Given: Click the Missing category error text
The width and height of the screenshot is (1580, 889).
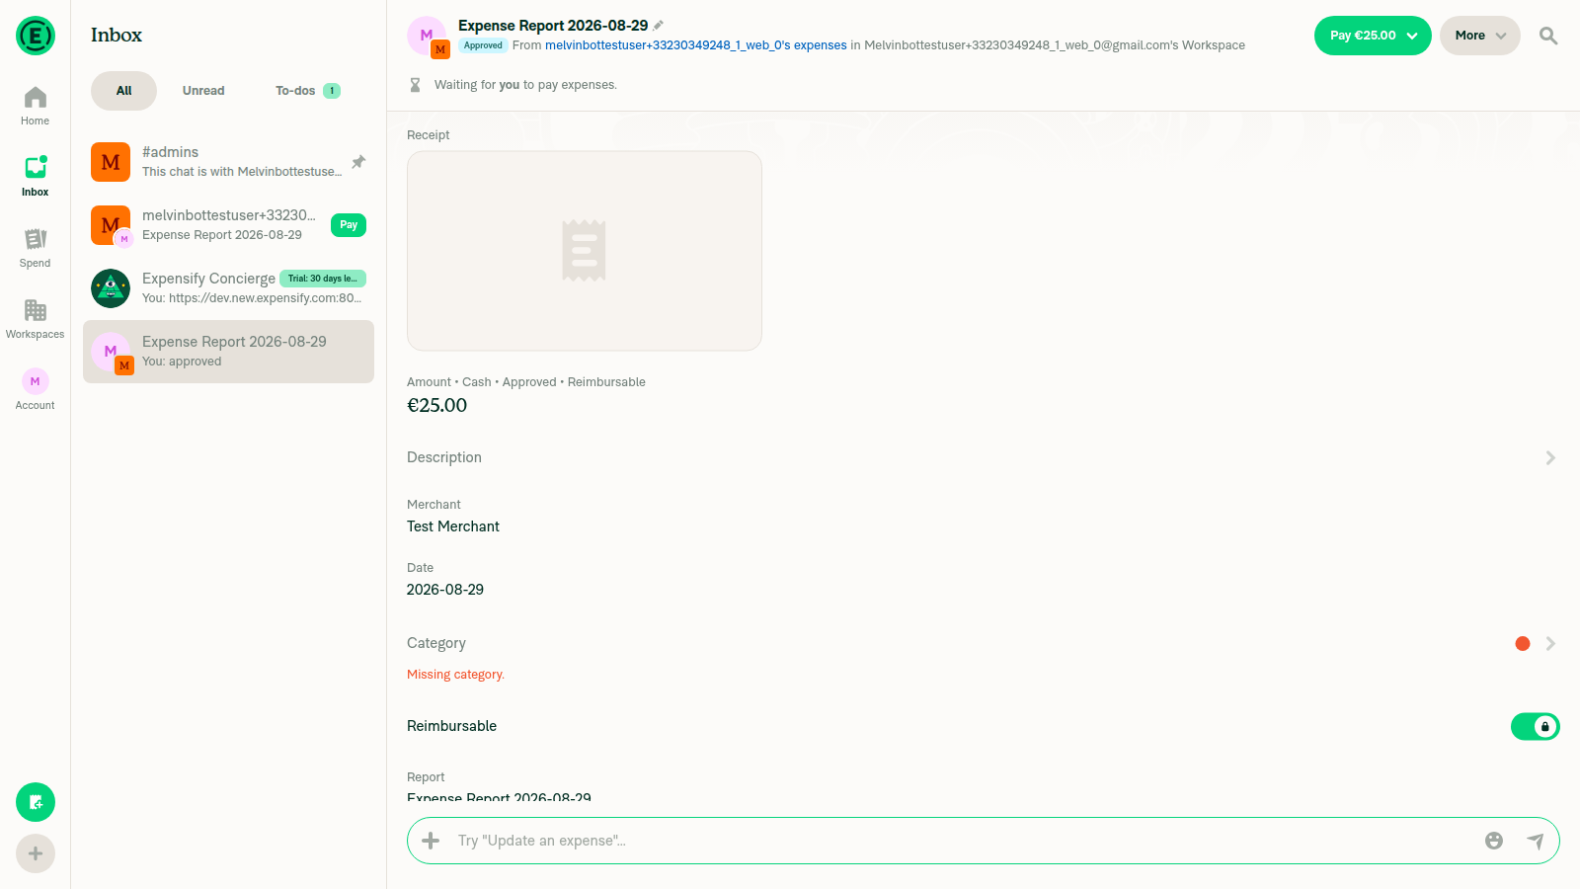Looking at the screenshot, I should point(455,675).
